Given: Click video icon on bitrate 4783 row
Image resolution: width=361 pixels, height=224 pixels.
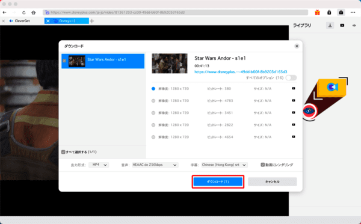Looking at the screenshot, I should [294, 100].
